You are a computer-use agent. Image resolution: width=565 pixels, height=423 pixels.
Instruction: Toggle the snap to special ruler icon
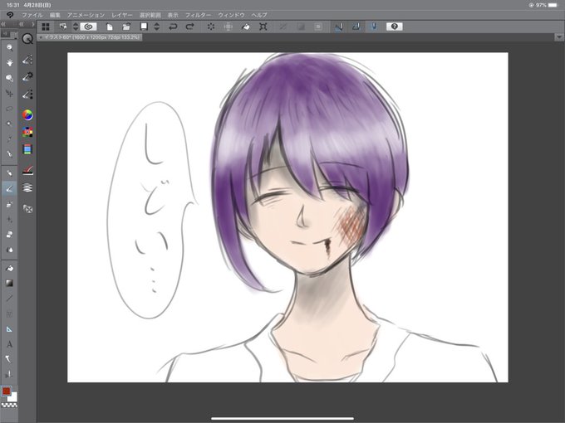[356, 27]
